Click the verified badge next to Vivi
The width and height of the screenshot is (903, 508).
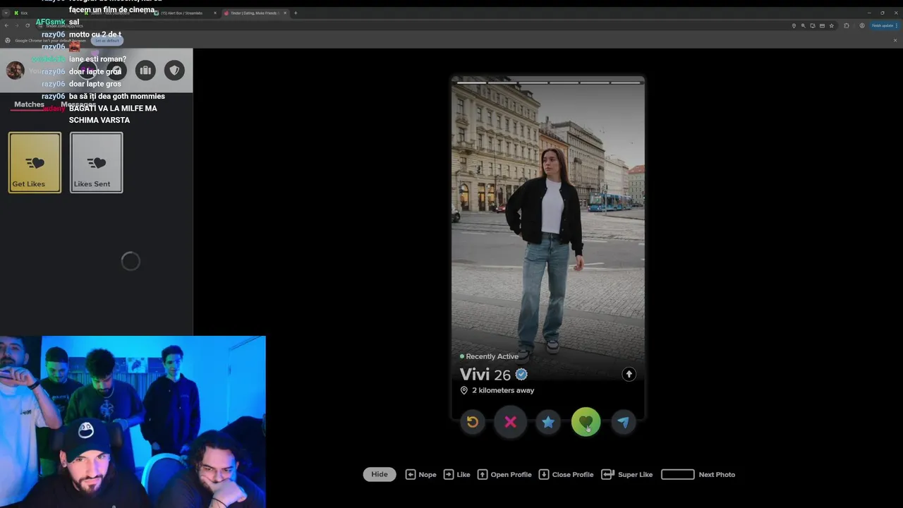pos(521,375)
